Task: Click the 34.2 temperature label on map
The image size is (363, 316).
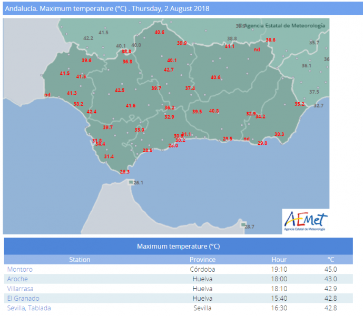Action: tap(260, 116)
